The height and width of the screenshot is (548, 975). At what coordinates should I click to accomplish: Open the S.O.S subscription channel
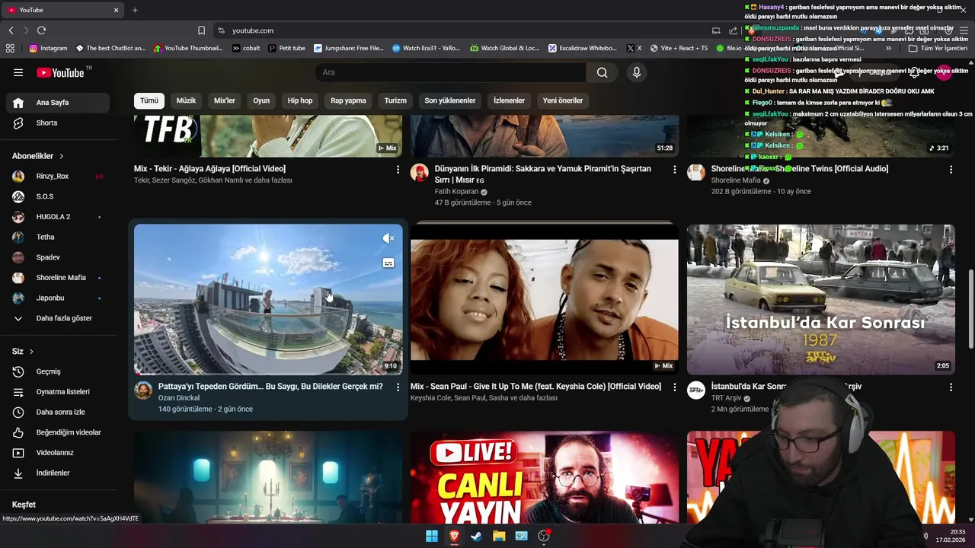(x=58, y=196)
